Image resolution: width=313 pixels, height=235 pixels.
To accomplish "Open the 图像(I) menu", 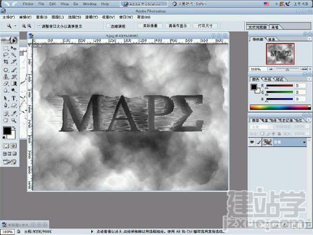I will [x=42, y=17].
